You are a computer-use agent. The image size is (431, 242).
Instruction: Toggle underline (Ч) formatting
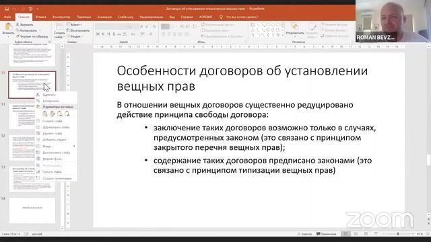(108, 34)
